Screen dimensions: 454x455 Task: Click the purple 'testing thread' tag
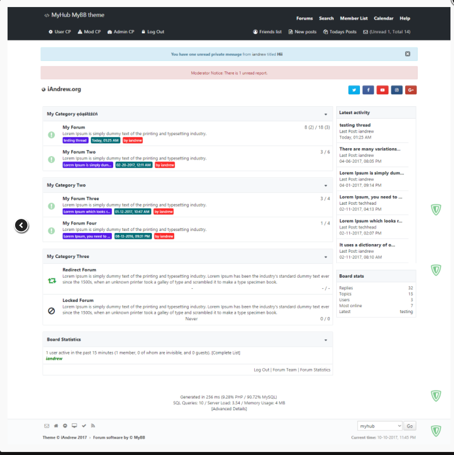75,140
